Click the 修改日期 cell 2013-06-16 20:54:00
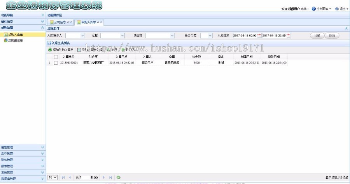 click(x=274, y=63)
